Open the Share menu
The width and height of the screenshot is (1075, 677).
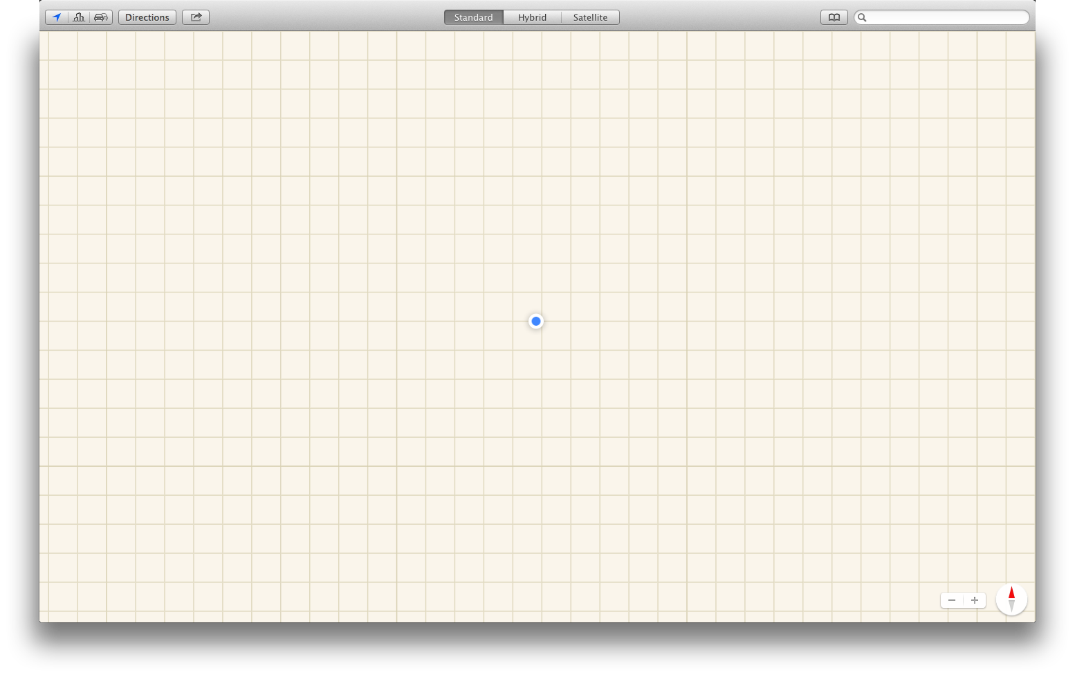(196, 17)
